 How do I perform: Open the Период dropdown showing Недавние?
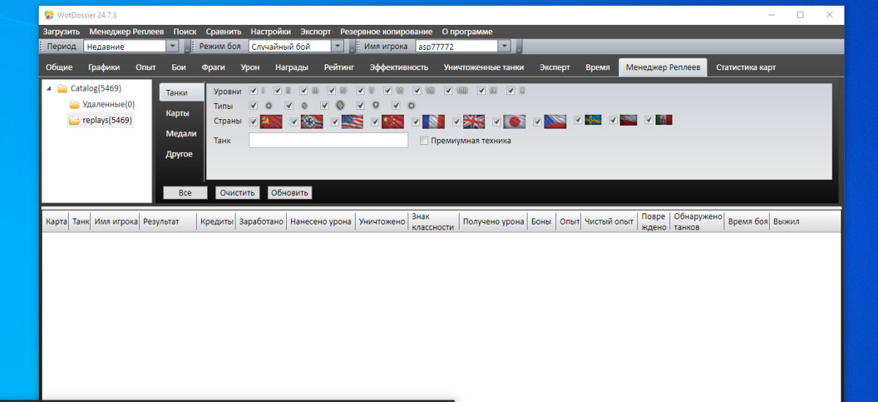(x=131, y=46)
